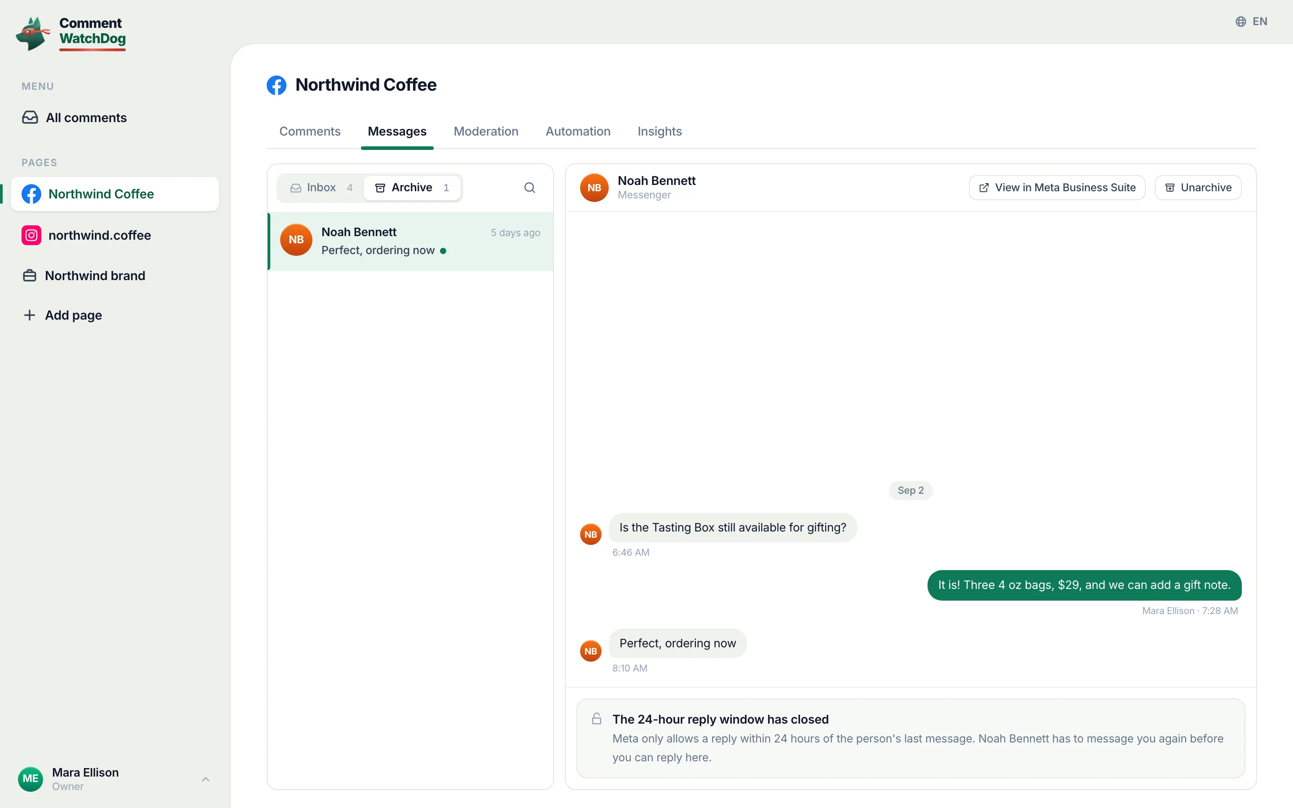
Task: Click the Instagram icon for northwind.coffee
Action: pyautogui.click(x=31, y=235)
